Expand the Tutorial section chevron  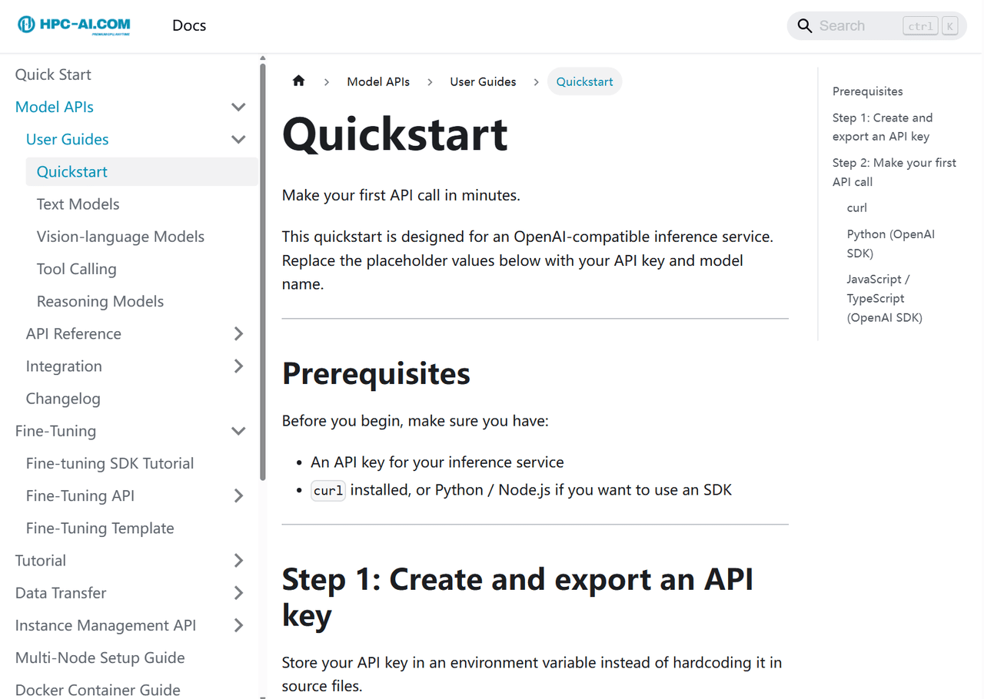click(238, 561)
